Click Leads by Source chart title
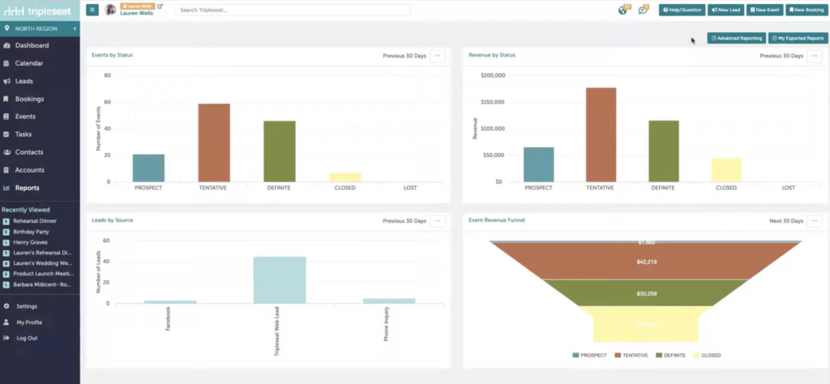Viewport: 830px width, 384px height. pos(112,220)
